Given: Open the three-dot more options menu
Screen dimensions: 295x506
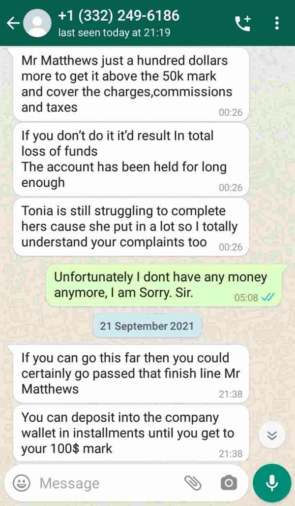Looking at the screenshot, I should click(x=277, y=23).
